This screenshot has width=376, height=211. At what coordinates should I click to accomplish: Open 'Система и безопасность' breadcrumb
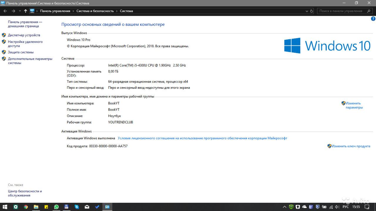(95, 11)
